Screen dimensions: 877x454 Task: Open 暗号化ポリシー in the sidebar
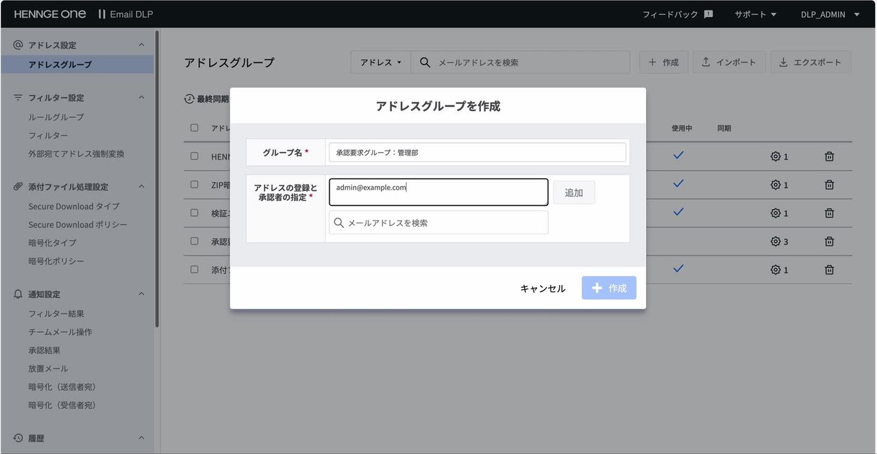click(56, 262)
